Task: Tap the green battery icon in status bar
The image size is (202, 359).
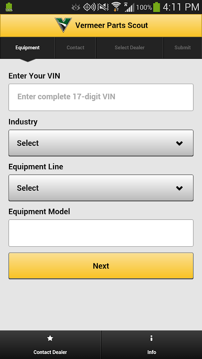Action: [x=157, y=7]
